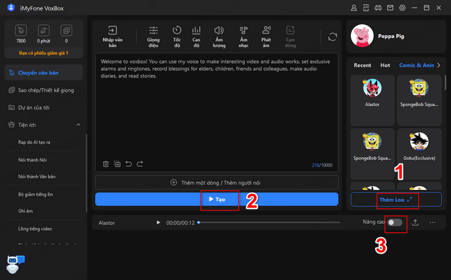Image resolution: width=451 pixels, height=280 pixels.
Task: Open the chatbot assistant icon
Action: [x=15, y=263]
